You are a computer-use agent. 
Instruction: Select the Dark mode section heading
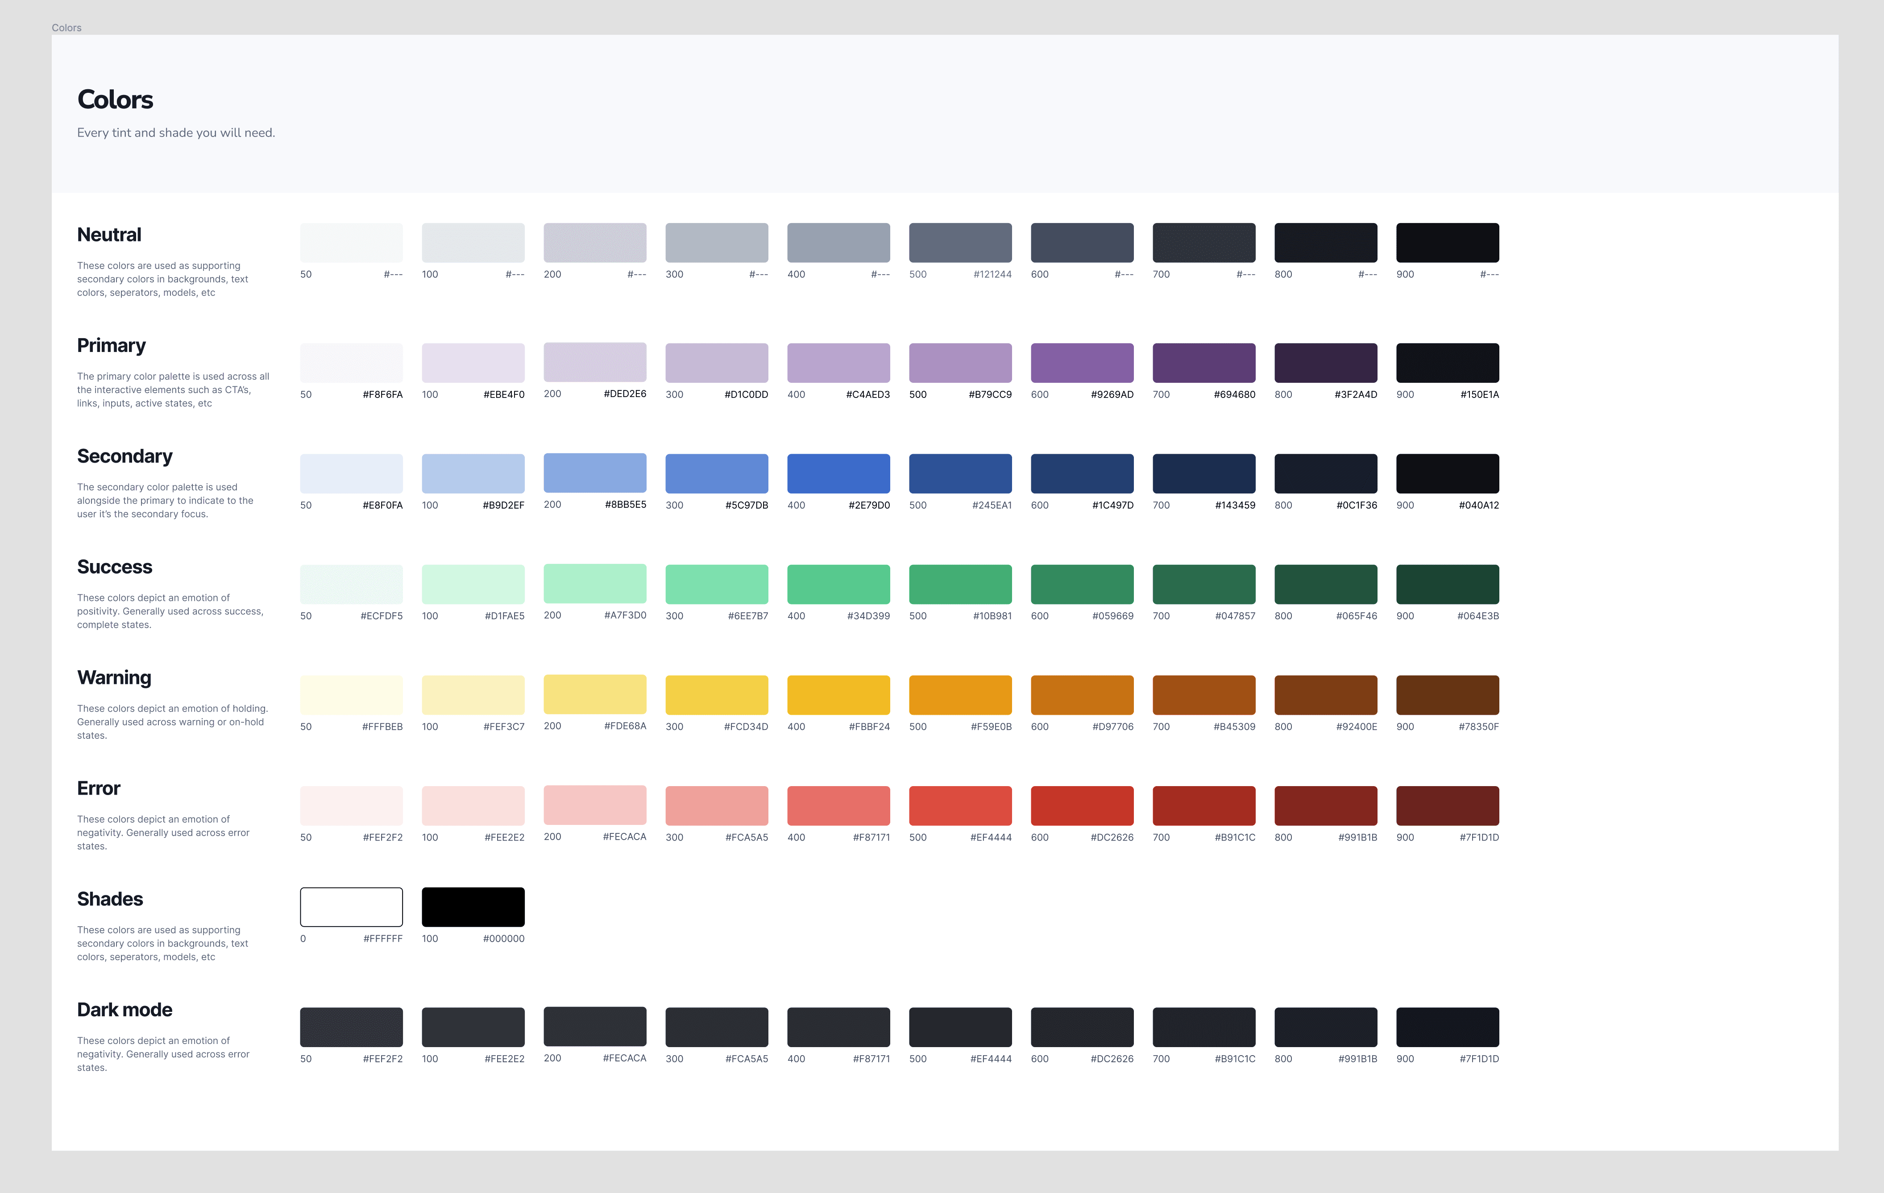tap(124, 1009)
